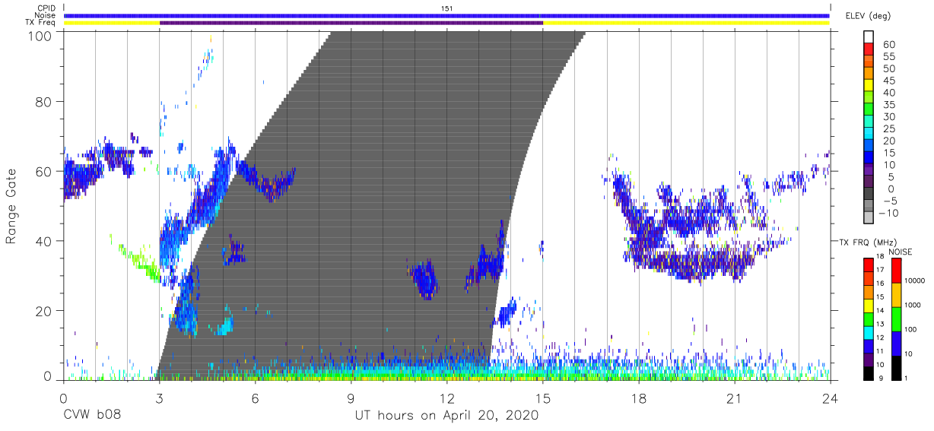934x431 pixels.
Task: Pick the black 1–10 noise segment
Action: pos(895,367)
